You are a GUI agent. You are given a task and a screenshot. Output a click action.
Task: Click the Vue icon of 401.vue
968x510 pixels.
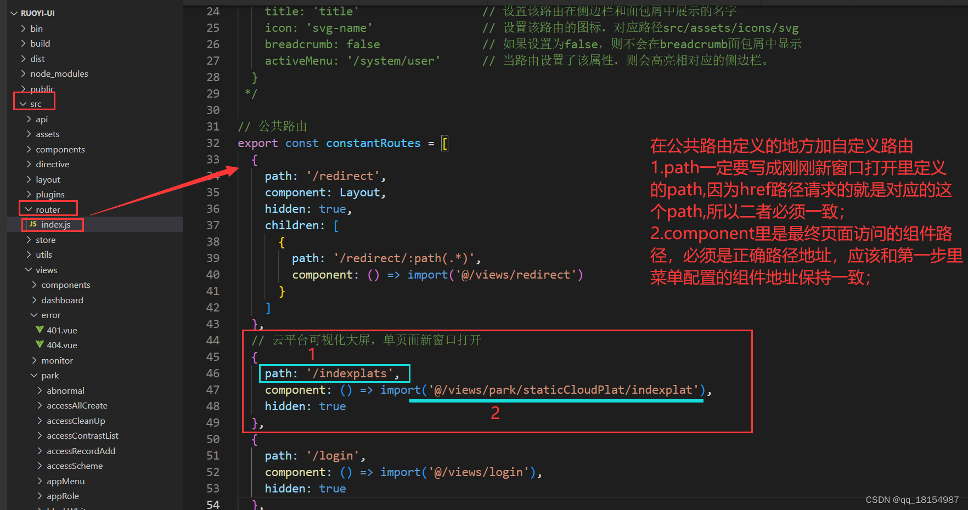[x=40, y=330]
